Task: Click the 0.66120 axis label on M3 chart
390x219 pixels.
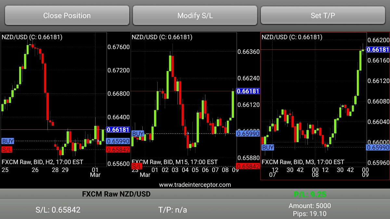Action: coord(378,81)
